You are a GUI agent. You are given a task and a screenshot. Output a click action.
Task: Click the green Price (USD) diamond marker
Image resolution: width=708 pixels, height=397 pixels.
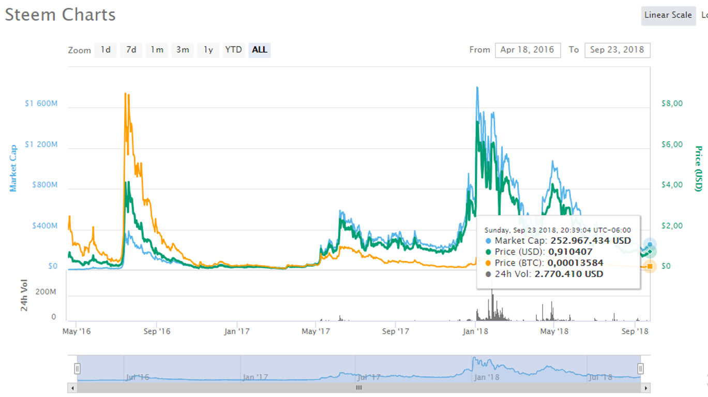[650, 252]
